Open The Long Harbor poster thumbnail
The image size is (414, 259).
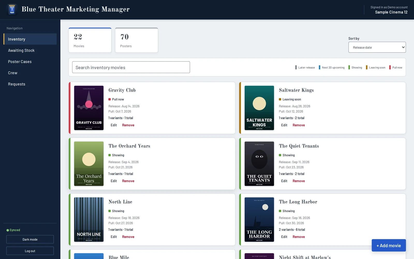(x=259, y=220)
